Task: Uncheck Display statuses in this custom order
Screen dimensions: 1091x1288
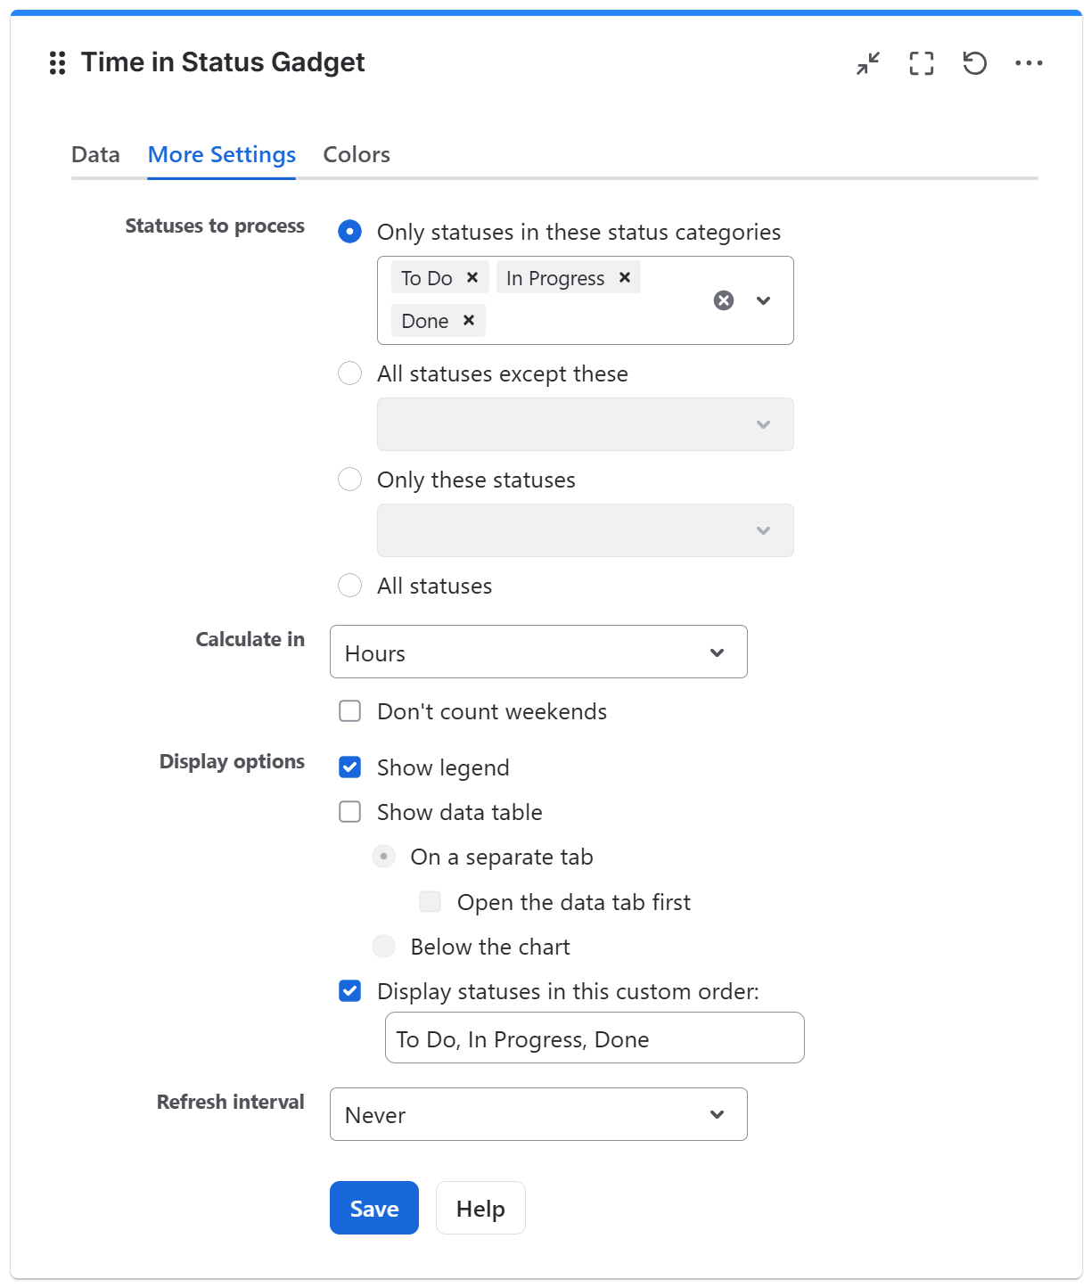Action: click(x=350, y=991)
